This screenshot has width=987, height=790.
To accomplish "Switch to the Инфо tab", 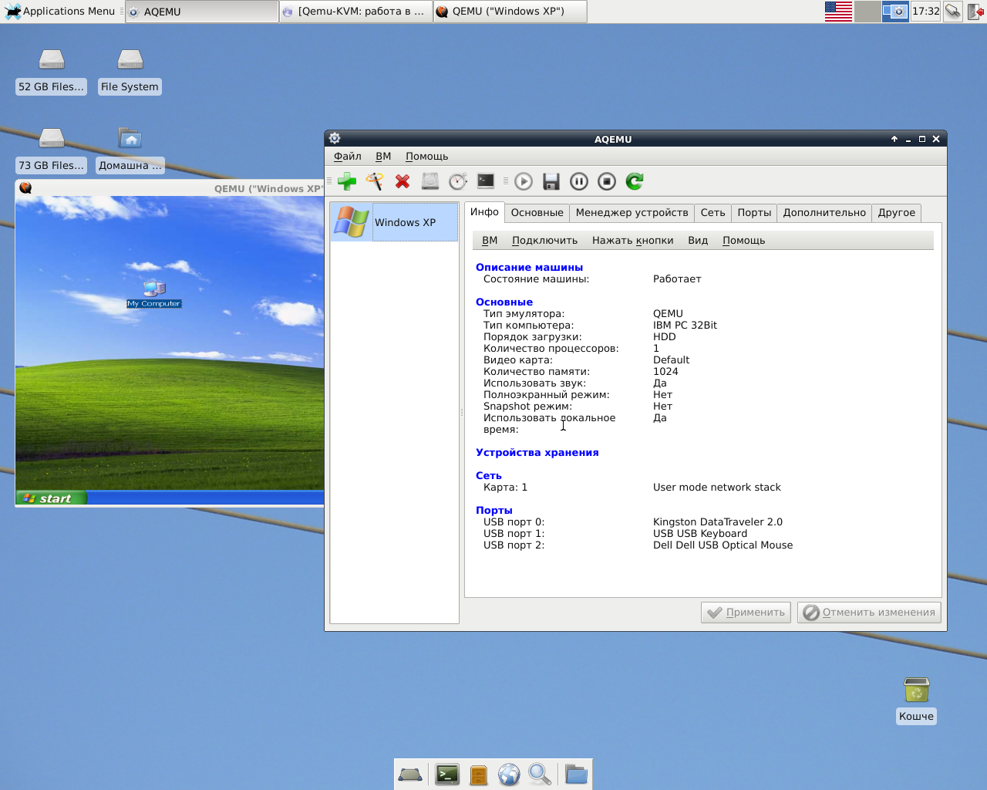I will [x=484, y=212].
